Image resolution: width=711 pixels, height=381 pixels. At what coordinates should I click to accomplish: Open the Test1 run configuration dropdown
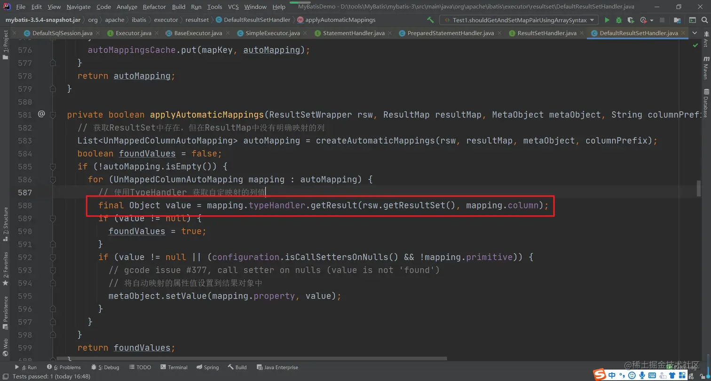click(x=519, y=20)
